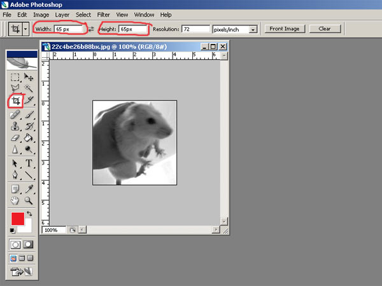382x286 pixels.
Task: Select the Eyedropper tool
Action: (29, 189)
